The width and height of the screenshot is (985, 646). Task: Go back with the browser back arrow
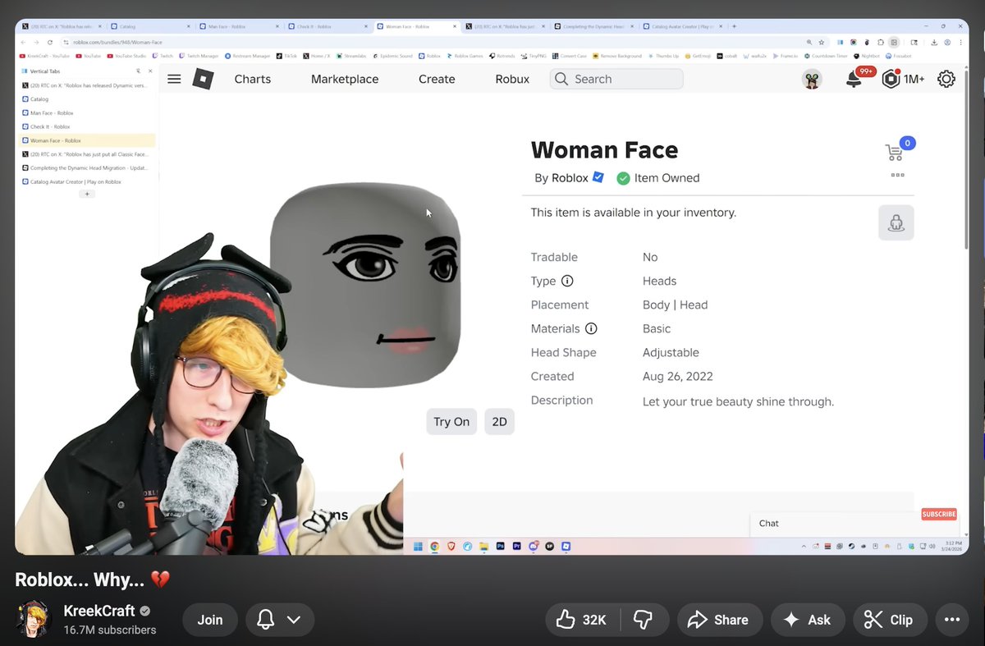pos(24,42)
